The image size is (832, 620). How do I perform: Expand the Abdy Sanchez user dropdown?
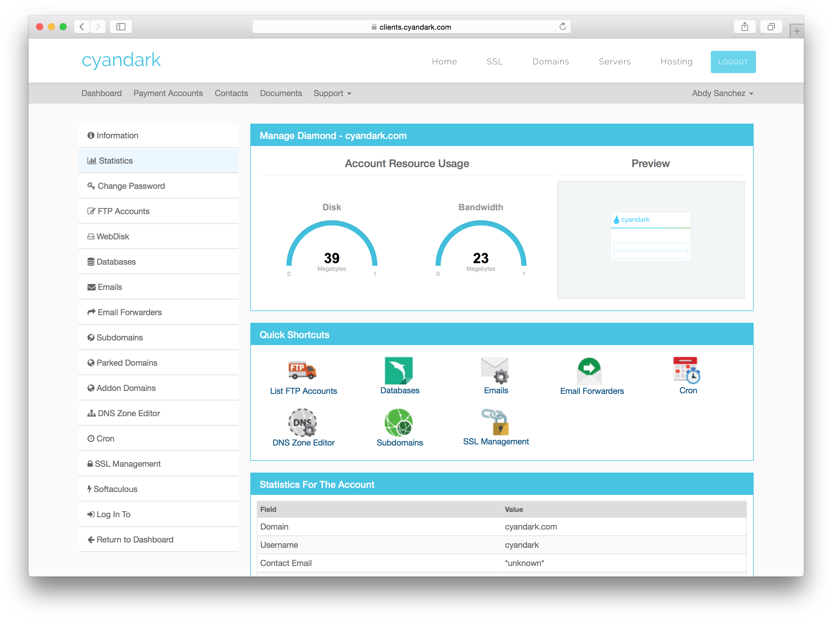(x=722, y=93)
